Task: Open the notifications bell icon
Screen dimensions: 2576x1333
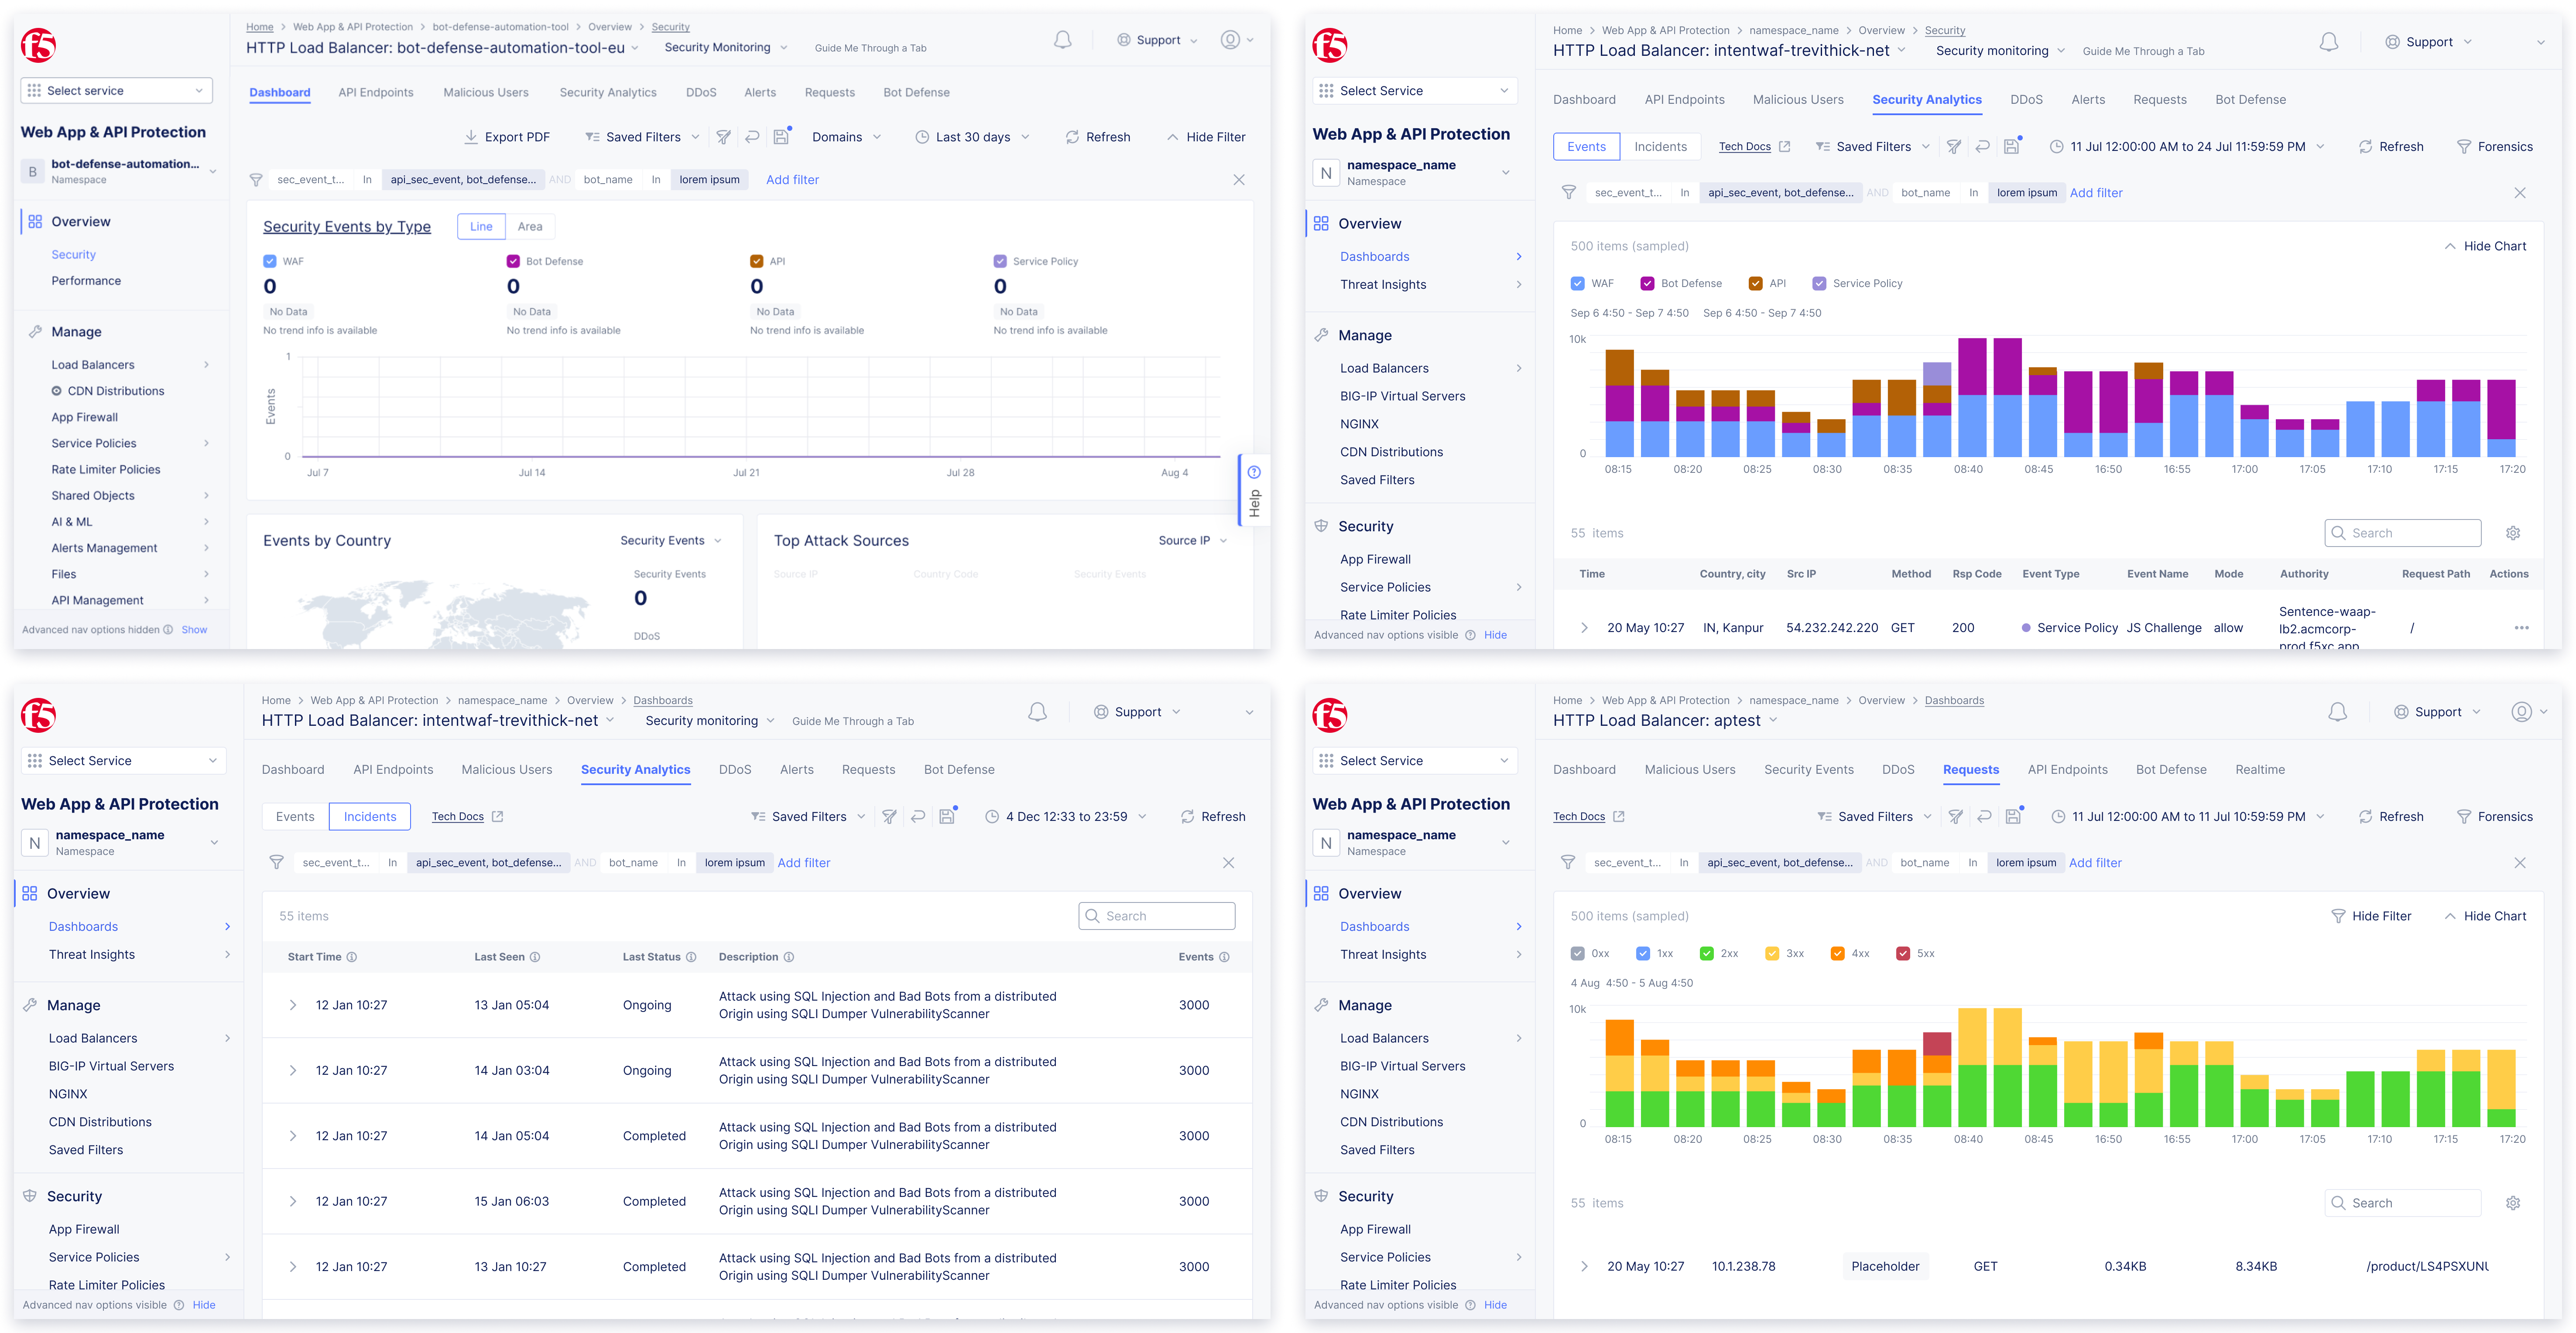Action: coord(1062,40)
